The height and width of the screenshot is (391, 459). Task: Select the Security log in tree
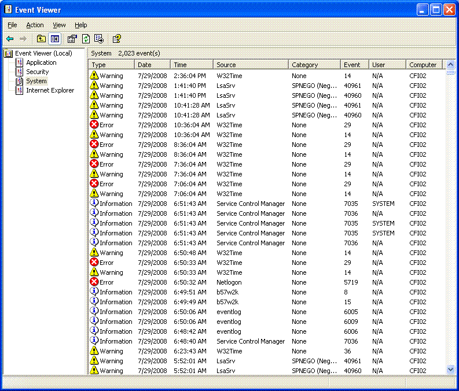(x=37, y=72)
